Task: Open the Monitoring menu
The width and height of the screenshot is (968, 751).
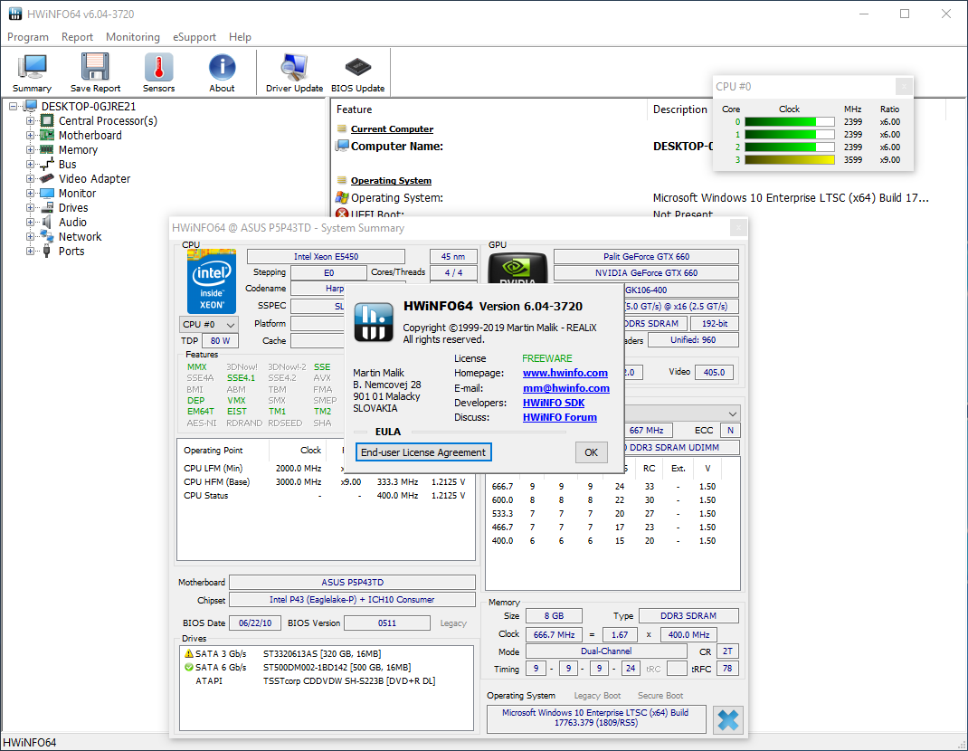Action: pos(132,37)
